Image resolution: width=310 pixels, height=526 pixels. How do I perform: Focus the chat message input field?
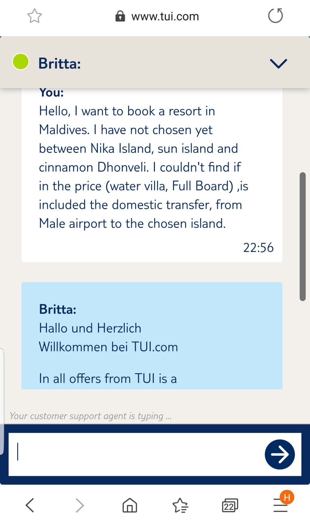pyautogui.click(x=135, y=454)
